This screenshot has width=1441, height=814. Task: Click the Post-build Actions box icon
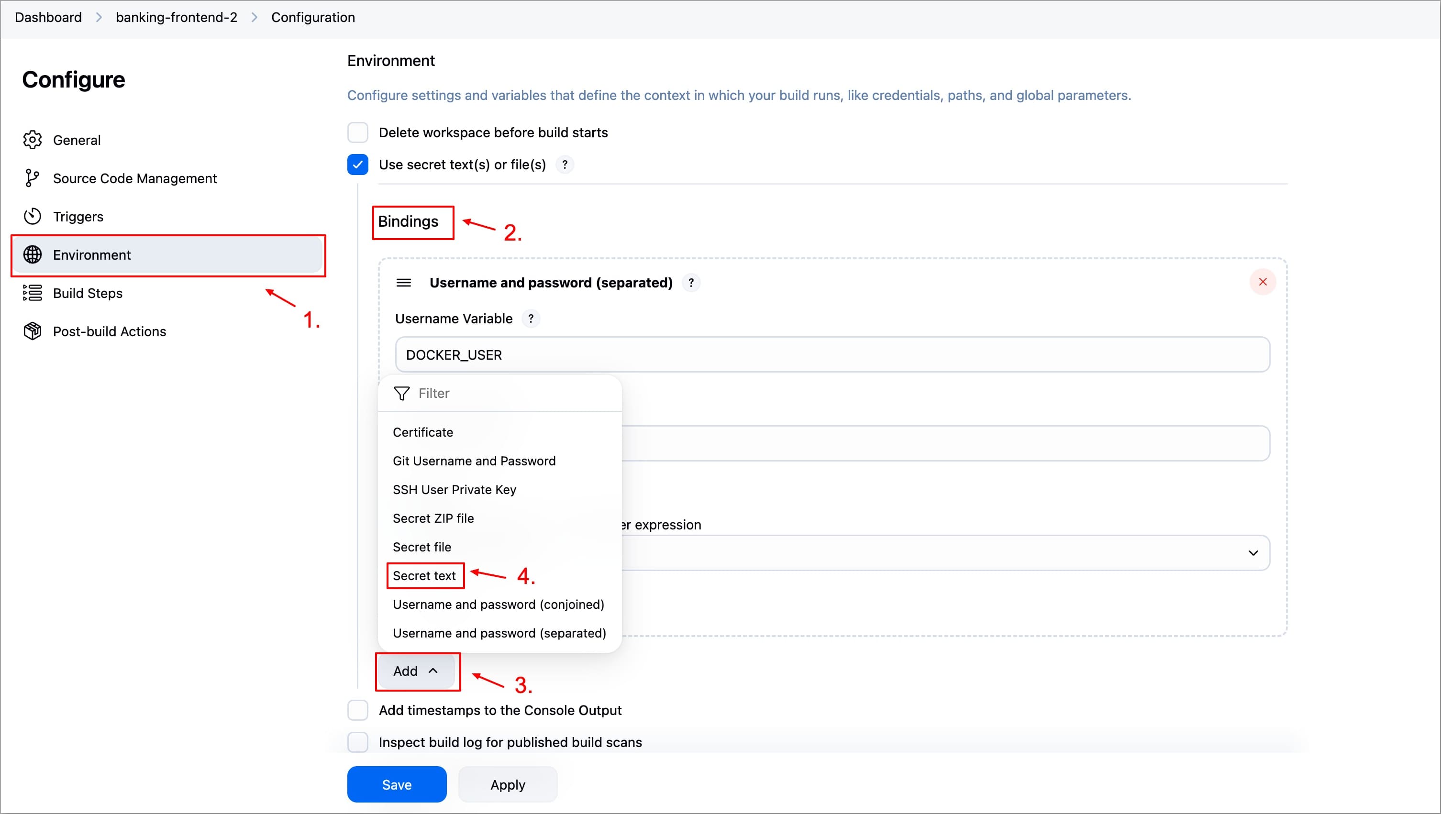(x=33, y=331)
